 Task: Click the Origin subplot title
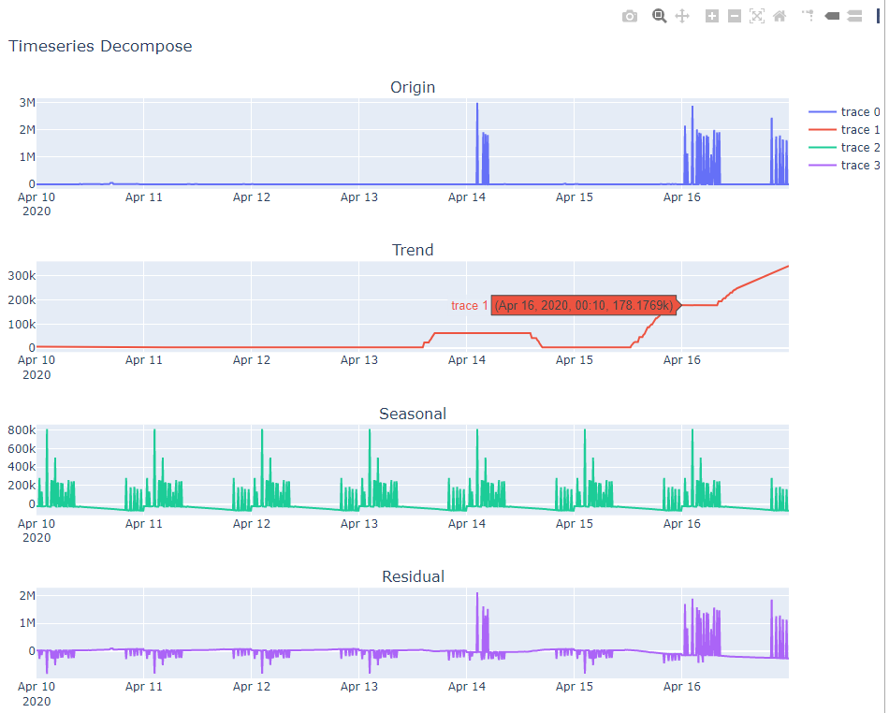[413, 87]
